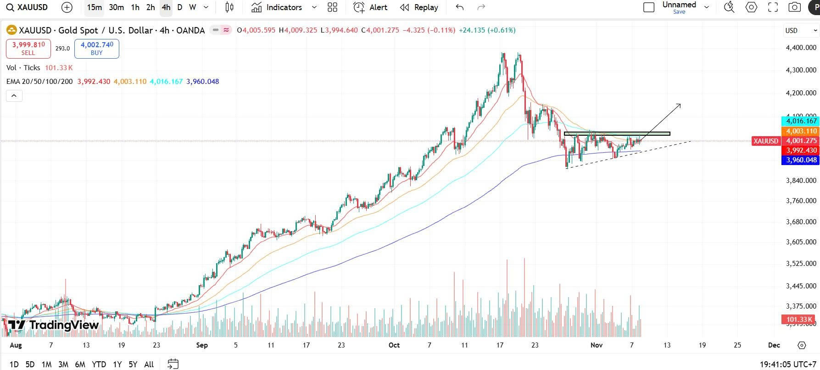Click the redo arrow icon
Viewport: 820px width, 370px height.
click(481, 7)
